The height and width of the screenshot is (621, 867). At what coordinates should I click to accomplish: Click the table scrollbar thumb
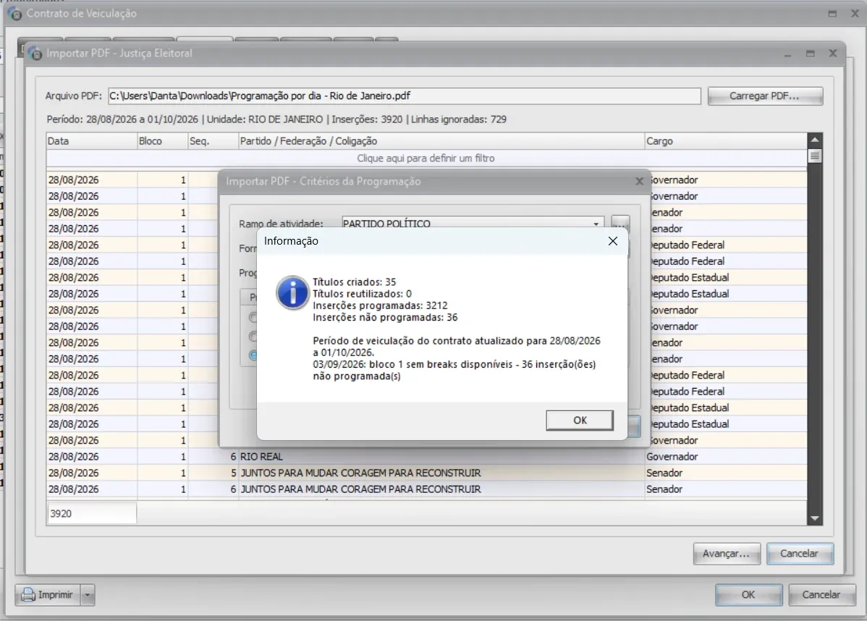pyautogui.click(x=814, y=156)
